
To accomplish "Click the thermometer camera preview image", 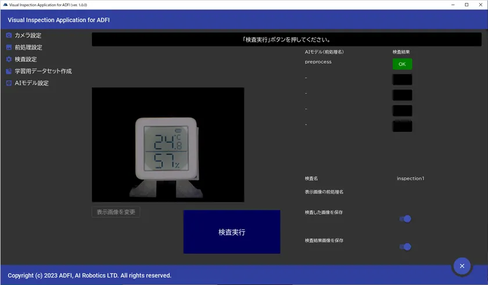I will [x=168, y=145].
